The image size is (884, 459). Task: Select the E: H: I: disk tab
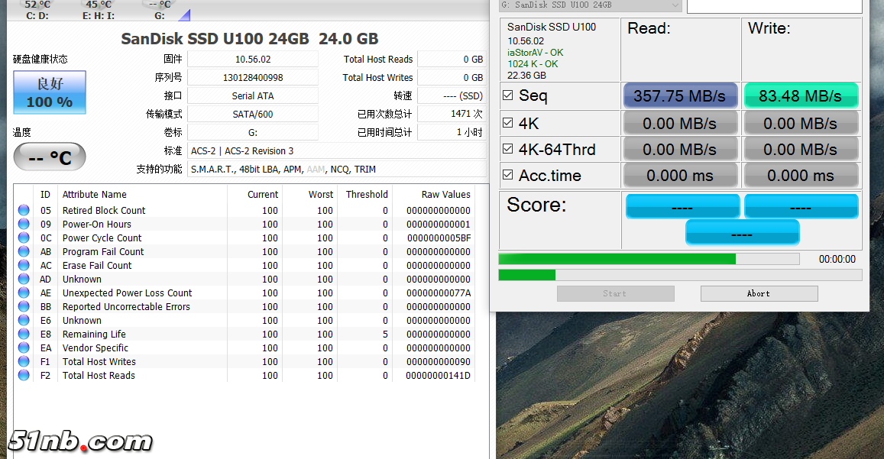(x=98, y=10)
